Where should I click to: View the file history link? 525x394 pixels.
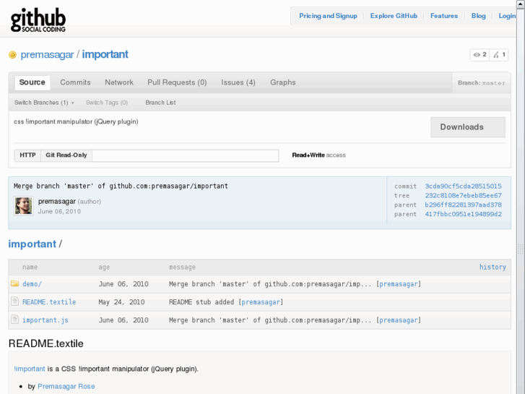pos(493,267)
